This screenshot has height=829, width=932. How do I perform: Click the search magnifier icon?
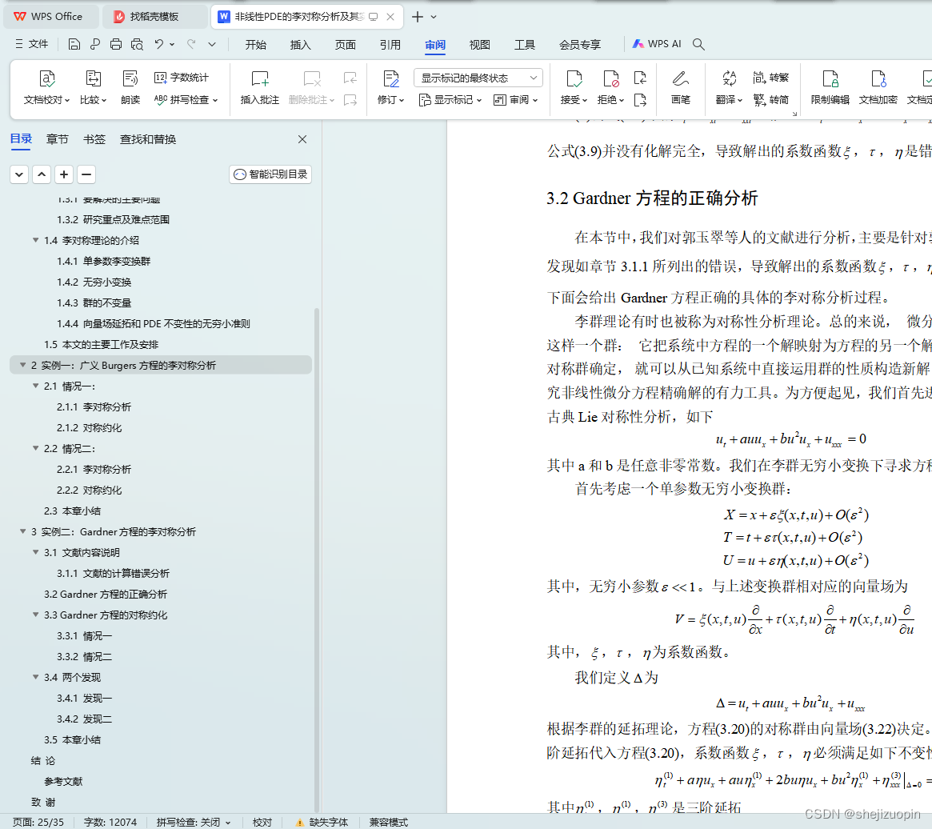699,44
